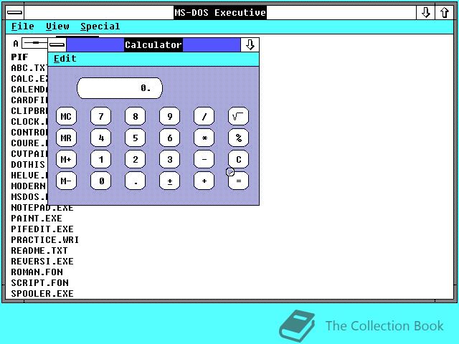The width and height of the screenshot is (459, 344).
Task: Select the CALENDAR entry in file list
Action: click(29, 89)
